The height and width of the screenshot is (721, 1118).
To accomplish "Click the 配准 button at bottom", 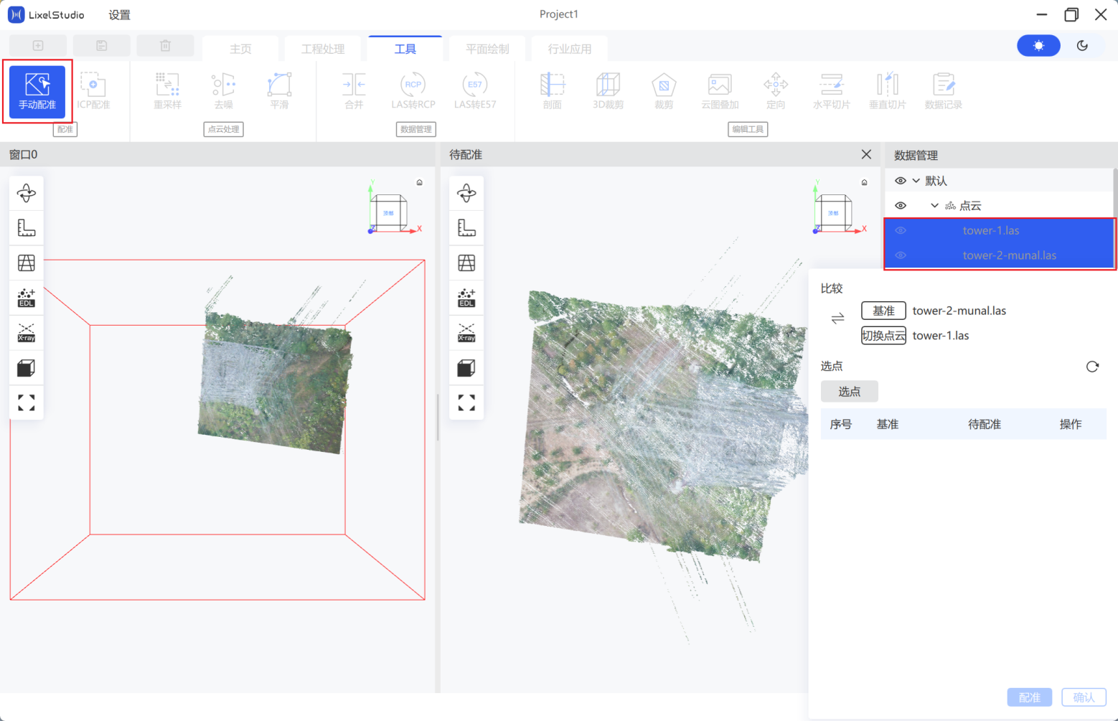I will click(x=1030, y=697).
